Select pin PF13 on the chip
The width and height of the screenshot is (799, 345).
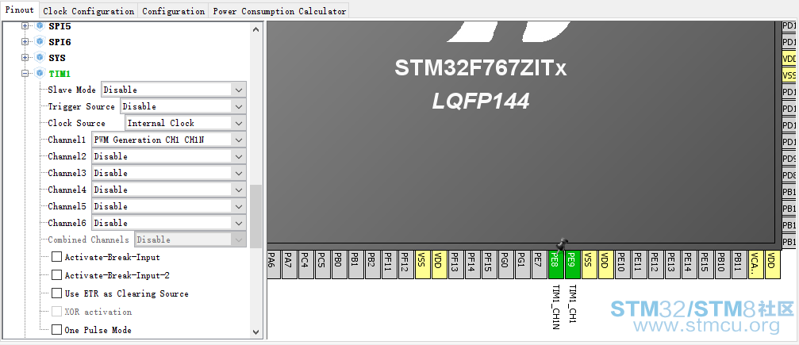(456, 264)
